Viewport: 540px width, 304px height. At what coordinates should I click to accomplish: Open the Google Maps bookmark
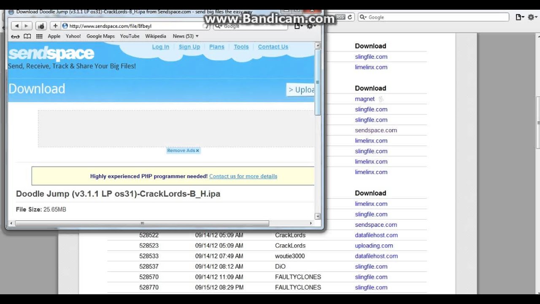(100, 36)
